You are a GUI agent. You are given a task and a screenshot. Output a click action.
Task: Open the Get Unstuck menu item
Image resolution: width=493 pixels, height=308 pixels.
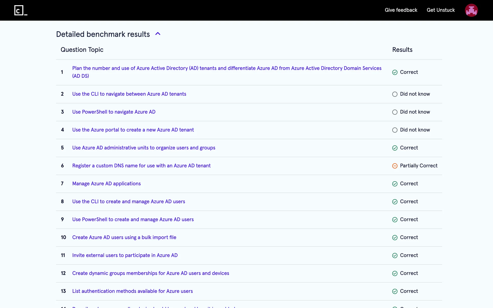[441, 10]
